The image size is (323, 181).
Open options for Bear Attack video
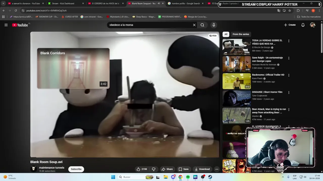(x=289, y=110)
